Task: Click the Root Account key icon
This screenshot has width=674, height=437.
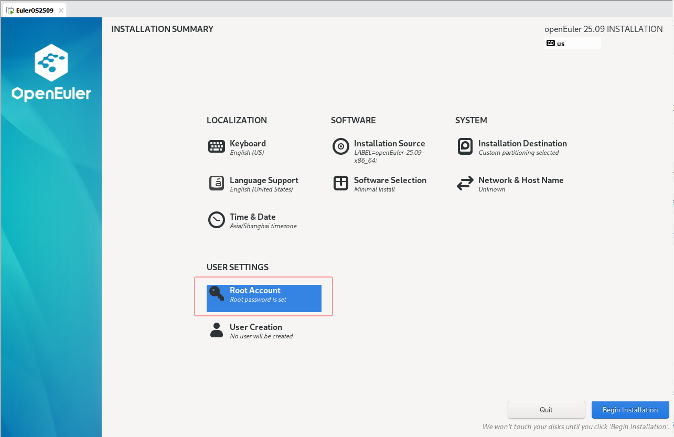Action: 217,293
